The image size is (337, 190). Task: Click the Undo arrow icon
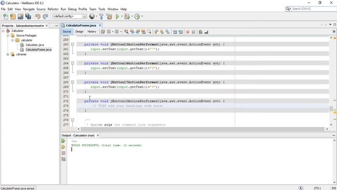coord(38,16)
